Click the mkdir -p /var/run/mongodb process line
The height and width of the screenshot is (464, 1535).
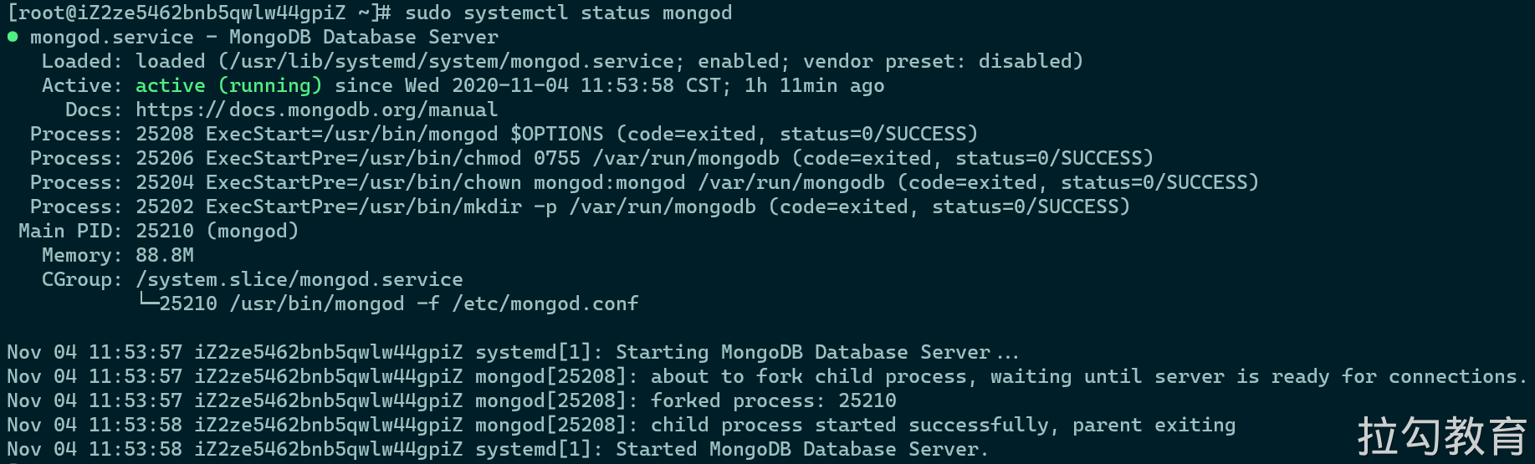580,207
